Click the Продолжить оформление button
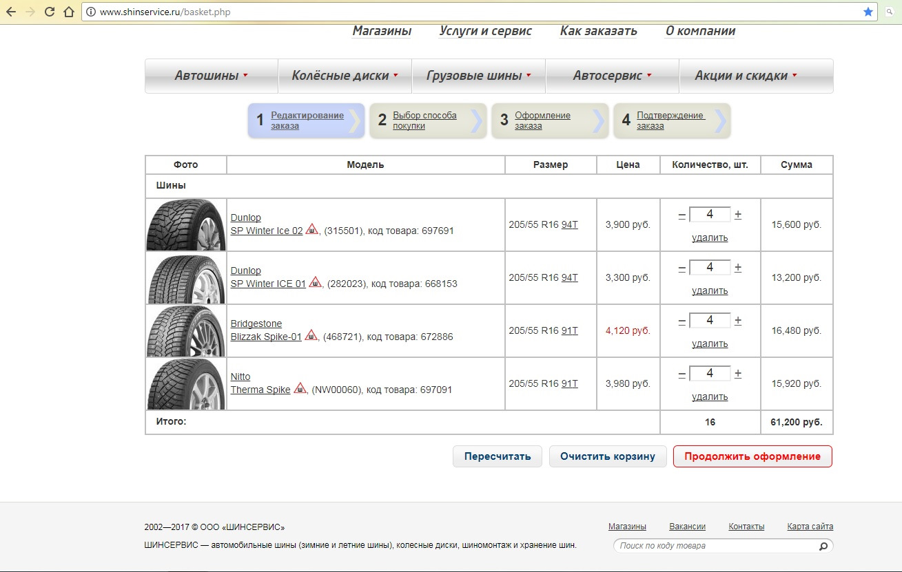The width and height of the screenshot is (902, 572). pyautogui.click(x=752, y=456)
